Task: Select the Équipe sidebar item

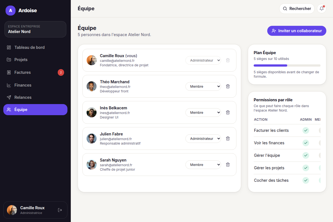Action: pyautogui.click(x=35, y=110)
